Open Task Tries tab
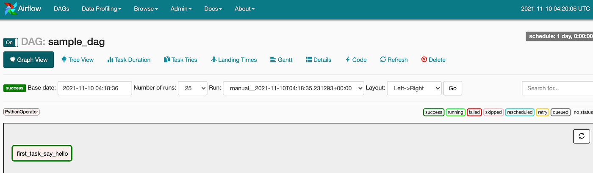Viewport: 593px width, 173px height. pyautogui.click(x=180, y=59)
